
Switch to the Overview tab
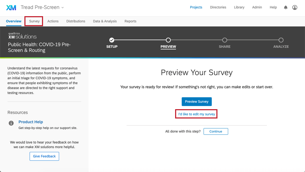14,21
